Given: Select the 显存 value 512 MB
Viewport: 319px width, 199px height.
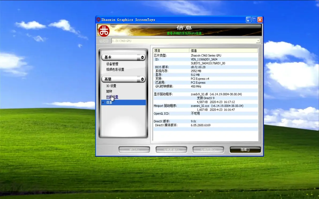Looking at the screenshot, I should click(x=195, y=75).
